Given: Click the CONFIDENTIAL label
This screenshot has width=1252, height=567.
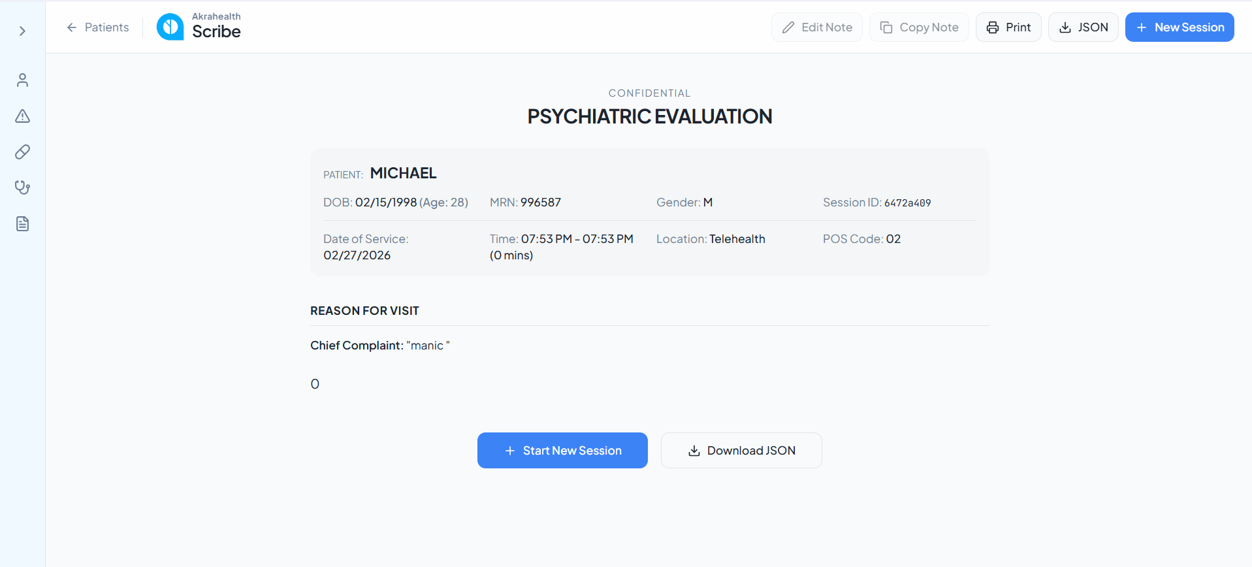Looking at the screenshot, I should coord(650,93).
